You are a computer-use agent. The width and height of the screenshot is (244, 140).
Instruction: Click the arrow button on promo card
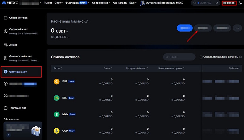click(9, 135)
